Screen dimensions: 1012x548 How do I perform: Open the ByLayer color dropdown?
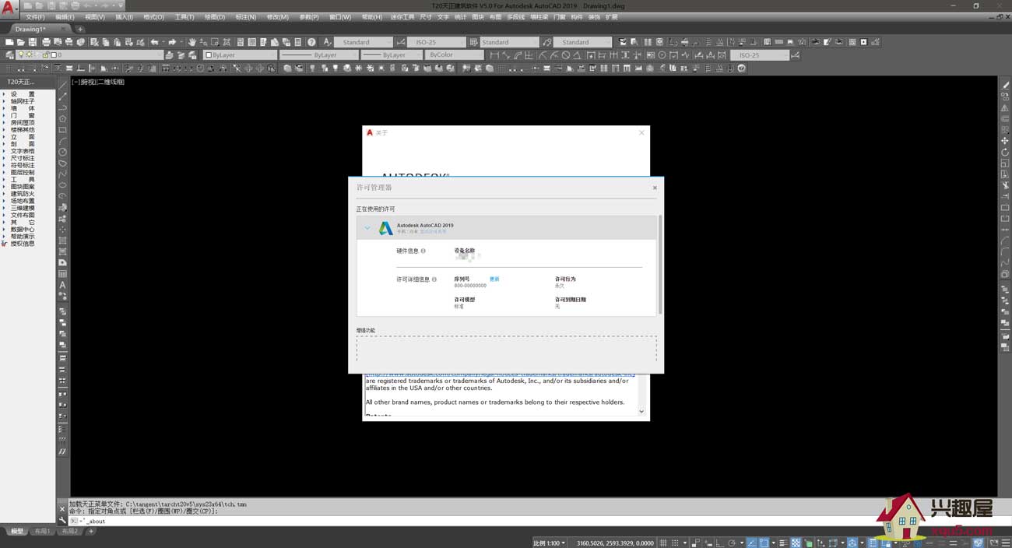pyautogui.click(x=240, y=55)
